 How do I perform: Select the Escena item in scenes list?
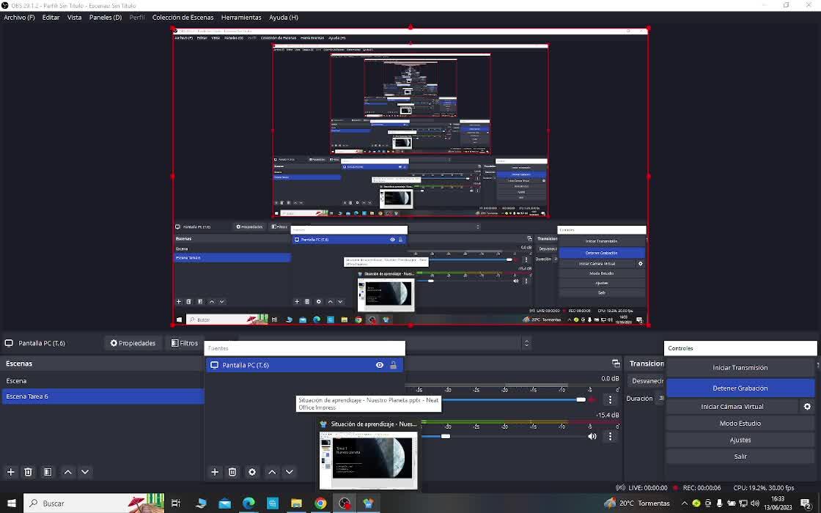16,381
